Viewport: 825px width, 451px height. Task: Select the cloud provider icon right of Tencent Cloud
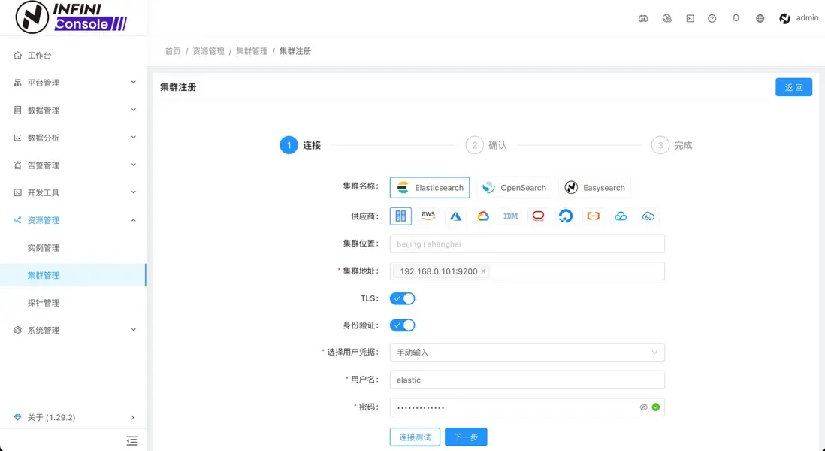coord(648,216)
